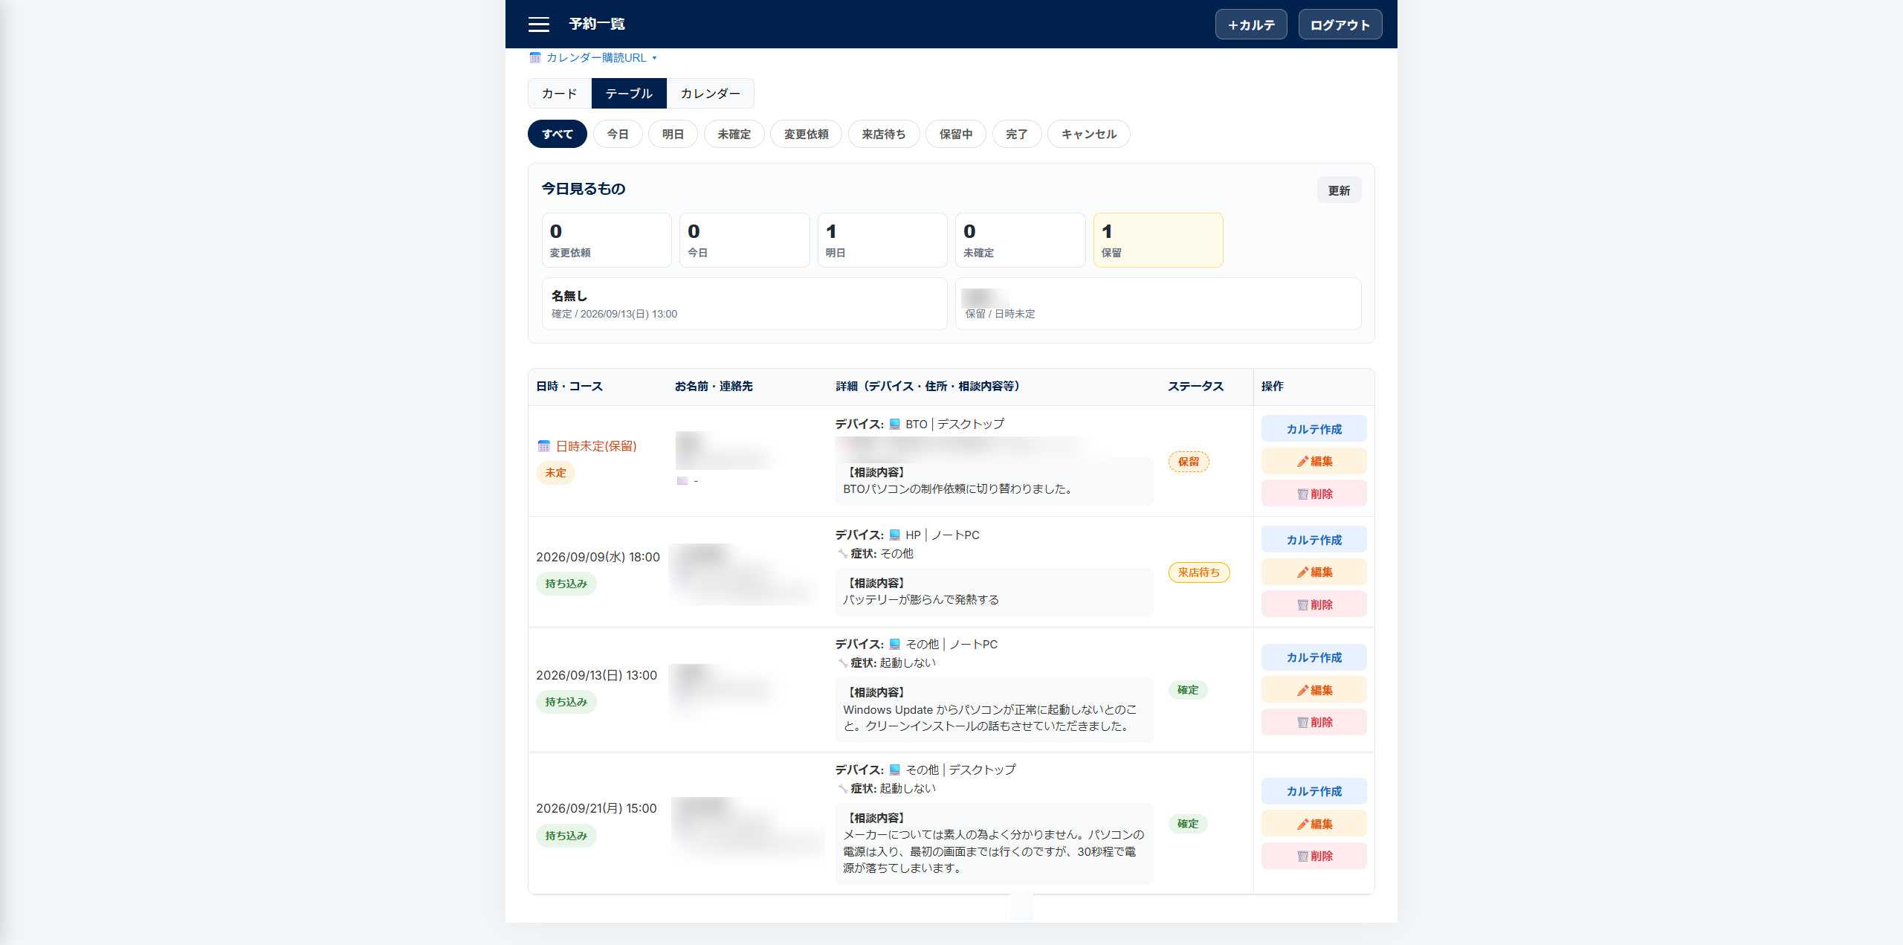The height and width of the screenshot is (945, 1903).
Task: Click the calendar icon next to 日時未定(保留)
Action: [x=544, y=446]
